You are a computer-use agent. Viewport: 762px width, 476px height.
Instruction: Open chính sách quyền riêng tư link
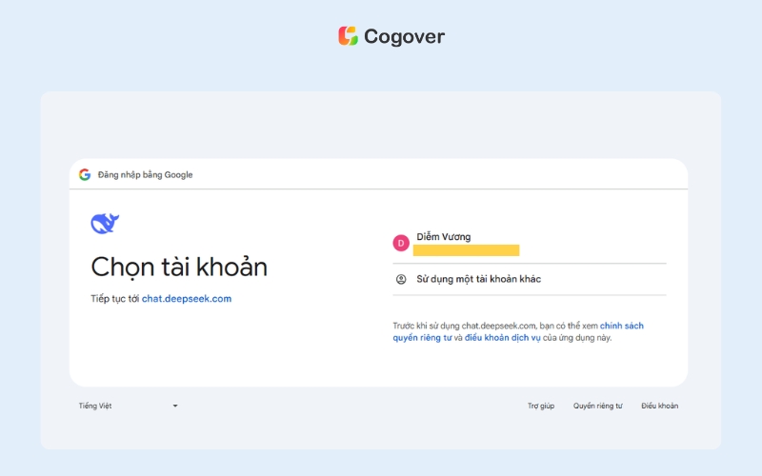coord(518,331)
